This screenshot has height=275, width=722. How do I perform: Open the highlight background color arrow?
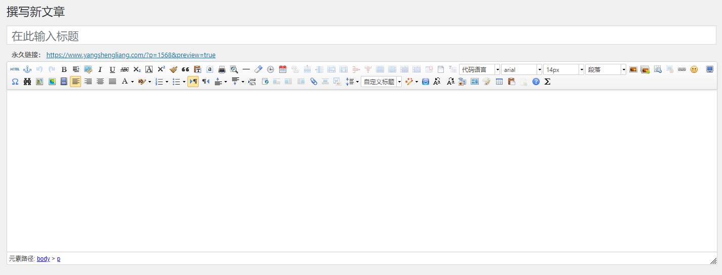pos(149,82)
